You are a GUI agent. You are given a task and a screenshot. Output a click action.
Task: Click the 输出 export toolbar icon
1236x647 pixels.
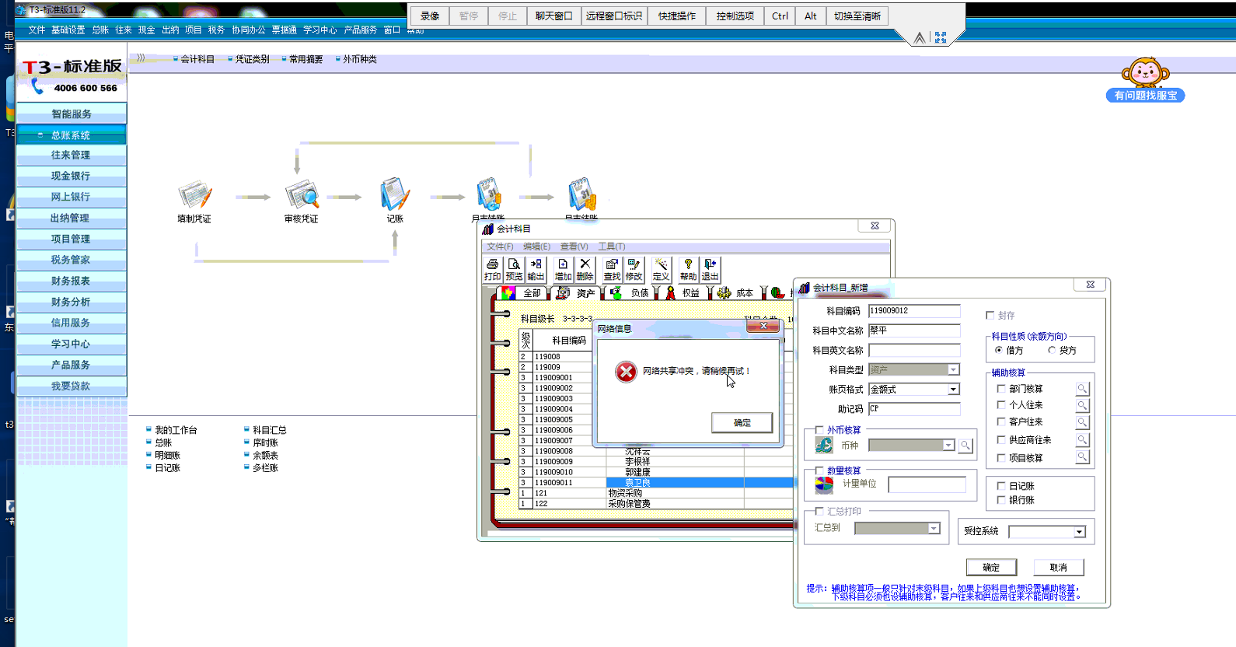tap(536, 269)
